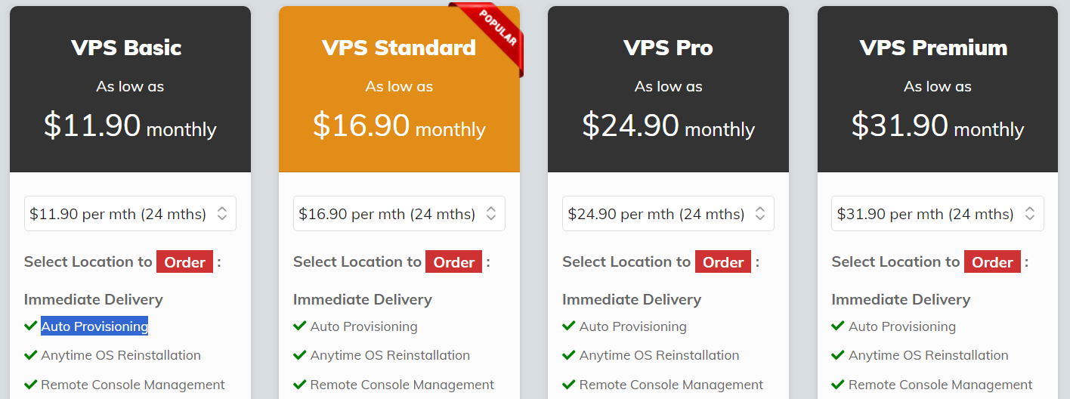Click the VPS Premium plan title
1070x399 pixels.
click(x=934, y=48)
